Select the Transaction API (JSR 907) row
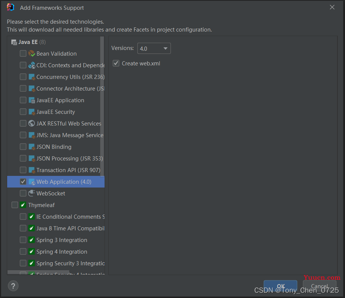The width and height of the screenshot is (345, 298). point(56,170)
